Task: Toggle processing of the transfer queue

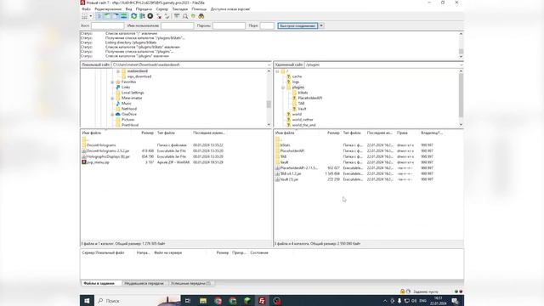Action: click(x=142, y=16)
